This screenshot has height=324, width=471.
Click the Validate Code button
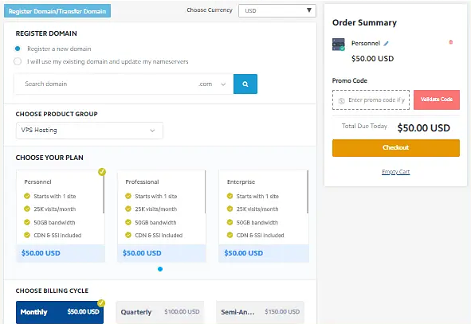(437, 100)
